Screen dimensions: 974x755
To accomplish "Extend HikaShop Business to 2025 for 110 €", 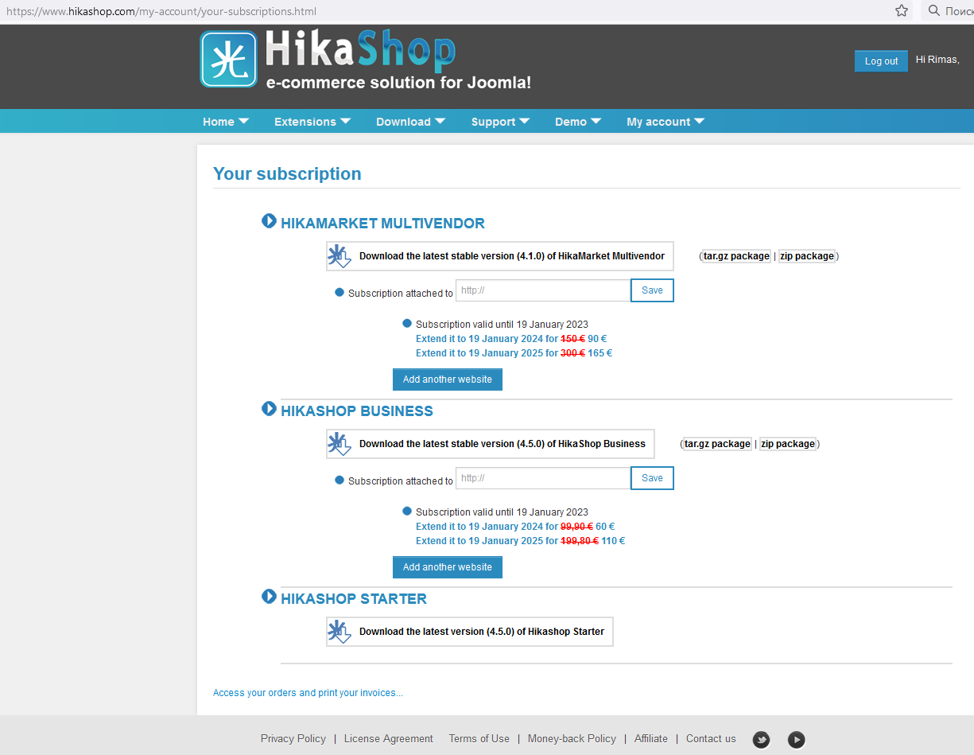I will (x=521, y=541).
